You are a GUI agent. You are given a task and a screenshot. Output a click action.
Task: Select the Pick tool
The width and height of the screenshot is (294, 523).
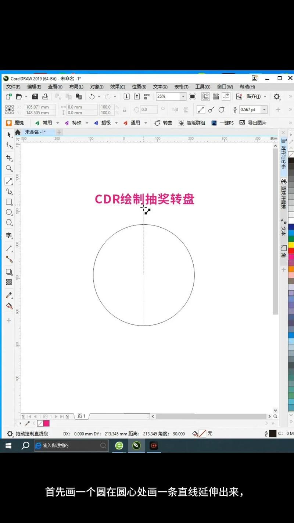click(x=9, y=135)
